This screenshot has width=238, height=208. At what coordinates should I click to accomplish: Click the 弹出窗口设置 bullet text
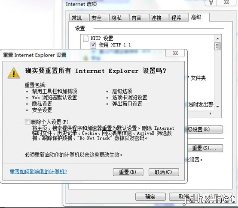coord(127,104)
